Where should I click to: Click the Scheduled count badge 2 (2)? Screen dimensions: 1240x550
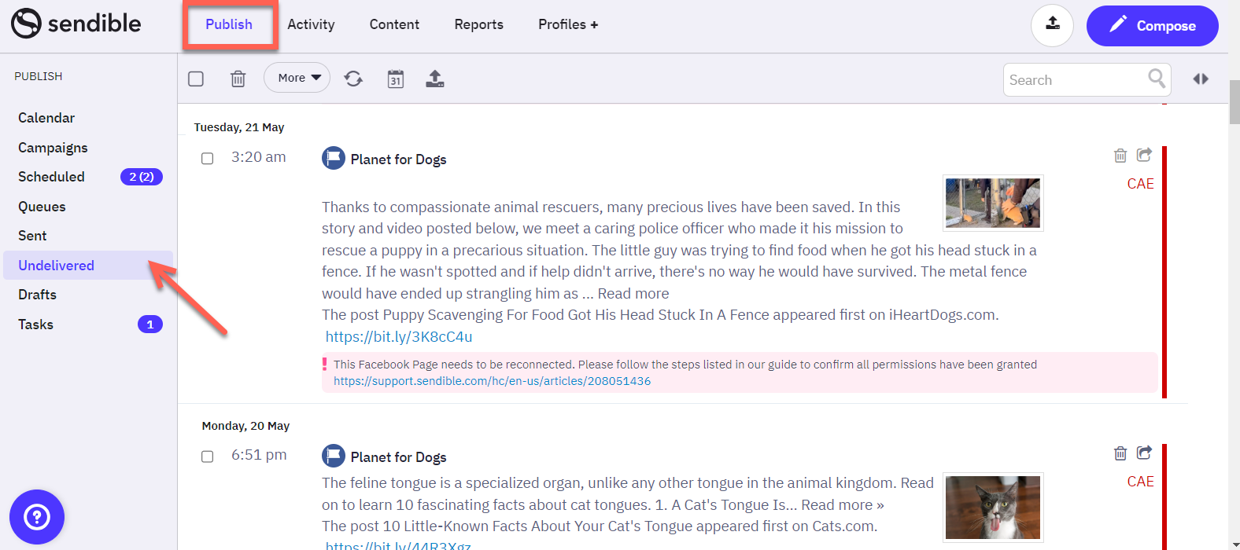point(142,177)
